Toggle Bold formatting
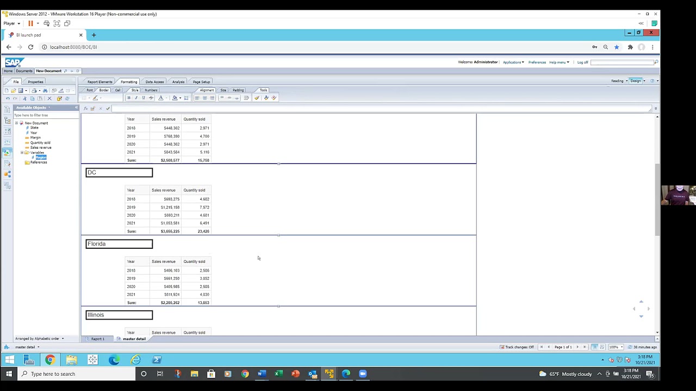The image size is (696, 391). coord(129,98)
